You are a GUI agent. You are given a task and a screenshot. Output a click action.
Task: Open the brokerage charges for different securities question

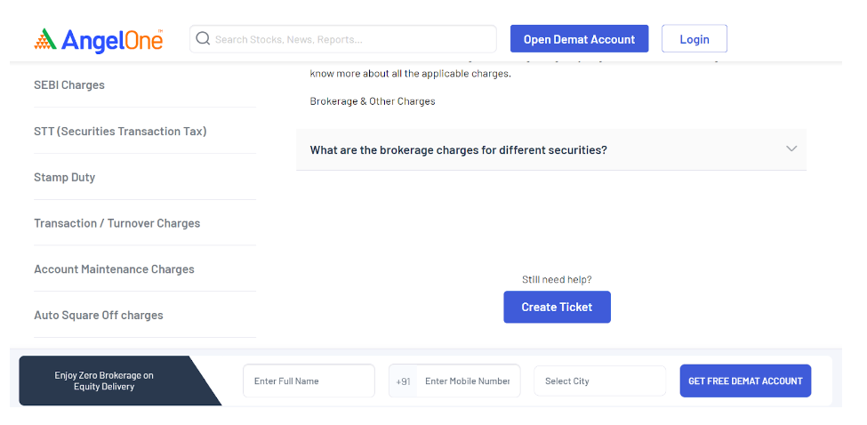tap(458, 149)
